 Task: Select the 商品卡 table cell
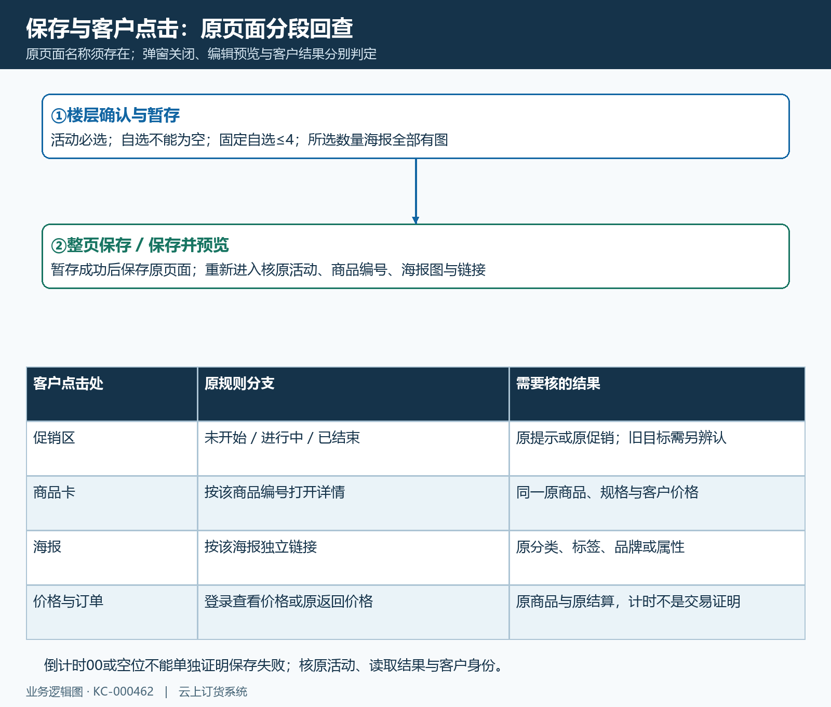click(112, 503)
